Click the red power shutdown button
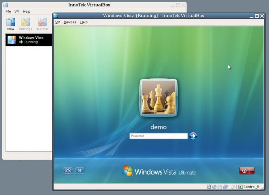 244,171
